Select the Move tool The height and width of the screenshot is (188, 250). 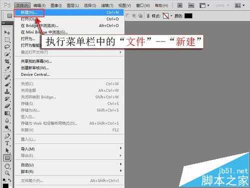7,32
